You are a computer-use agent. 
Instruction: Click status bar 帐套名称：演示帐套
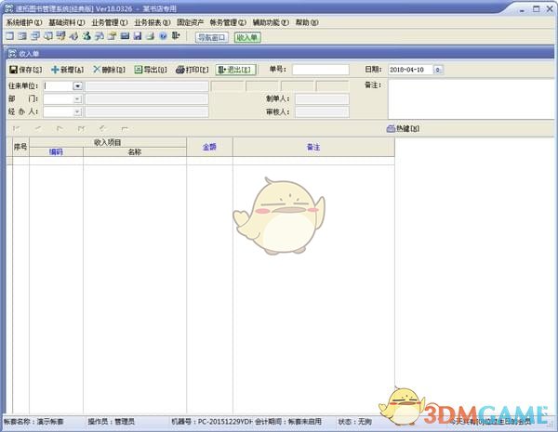[33, 422]
